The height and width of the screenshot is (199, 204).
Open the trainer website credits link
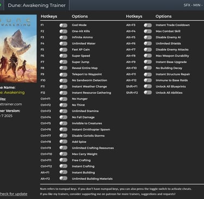pyautogui.click(x=11, y=104)
